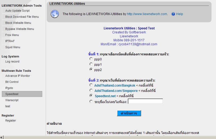This screenshot has height=139, width=216.
Task: Open the AdslThailand.com/Bangkok link
Action: pyautogui.click(x=115, y=86)
